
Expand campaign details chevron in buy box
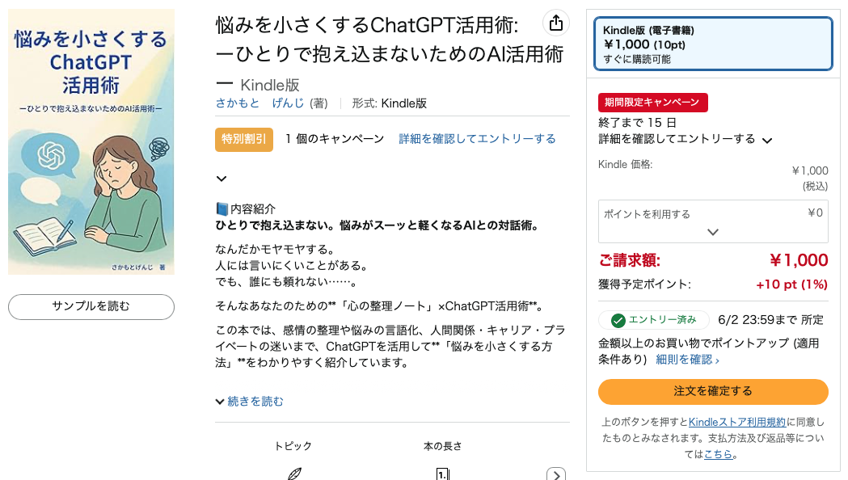point(767,141)
